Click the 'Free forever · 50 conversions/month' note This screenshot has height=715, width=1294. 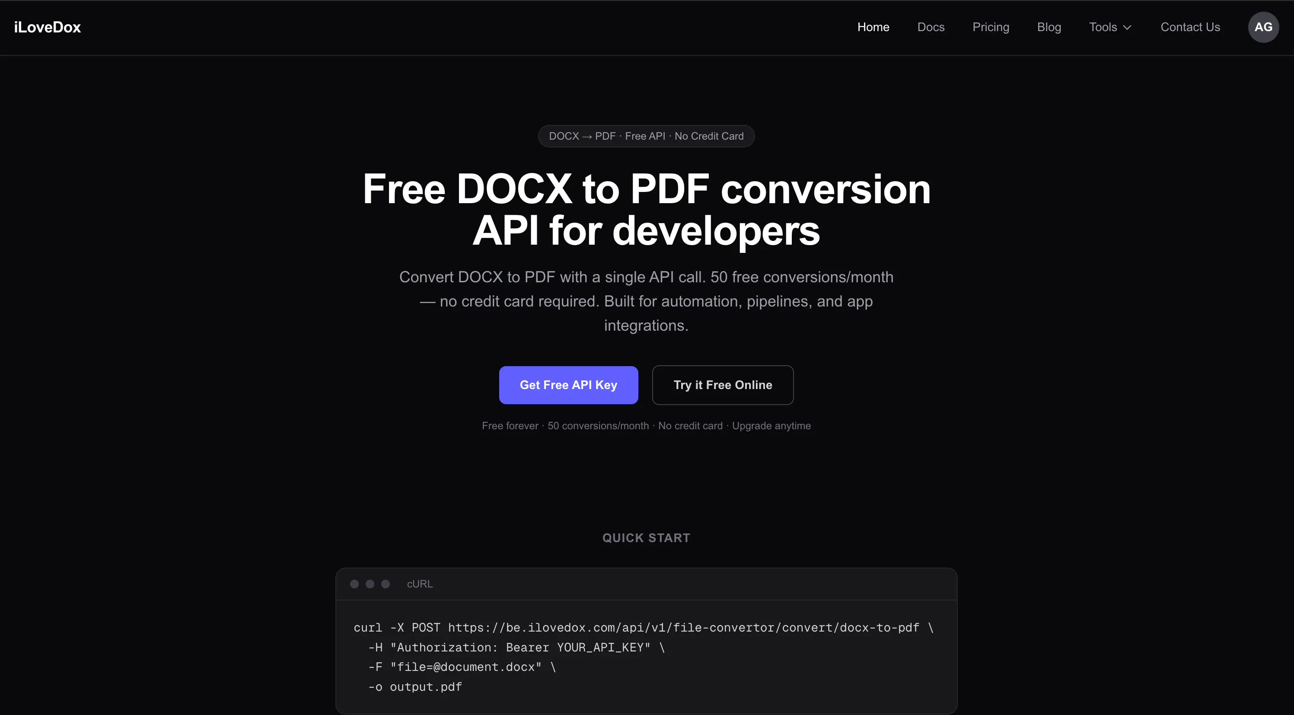pos(646,425)
